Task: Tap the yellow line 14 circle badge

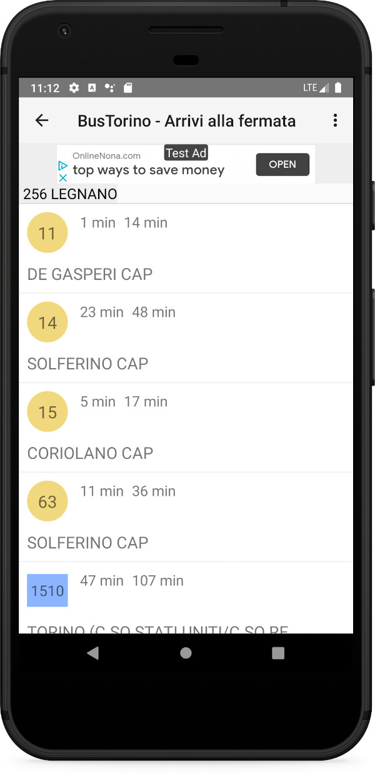Action: [x=47, y=322]
